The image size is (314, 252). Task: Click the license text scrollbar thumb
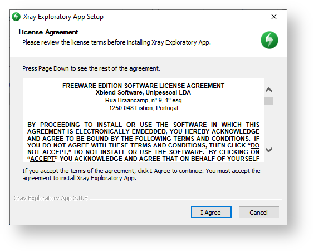pyautogui.click(x=268, y=101)
